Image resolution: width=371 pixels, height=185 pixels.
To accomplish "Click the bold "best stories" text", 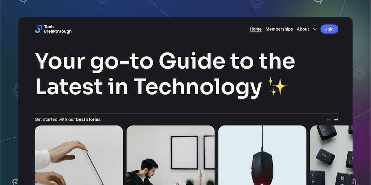I will 88,119.
